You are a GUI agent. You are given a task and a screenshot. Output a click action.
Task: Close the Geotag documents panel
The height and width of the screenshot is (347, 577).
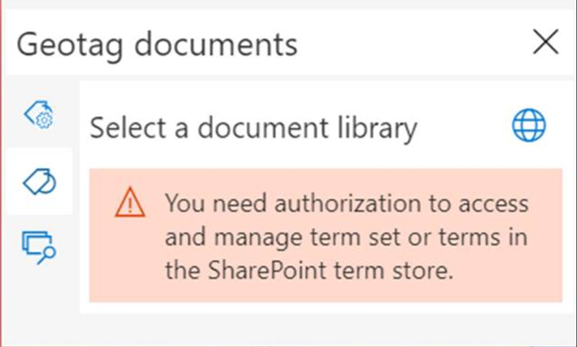coord(546,42)
